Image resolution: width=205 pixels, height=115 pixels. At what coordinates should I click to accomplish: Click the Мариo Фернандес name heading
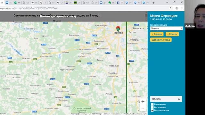coord(164,16)
